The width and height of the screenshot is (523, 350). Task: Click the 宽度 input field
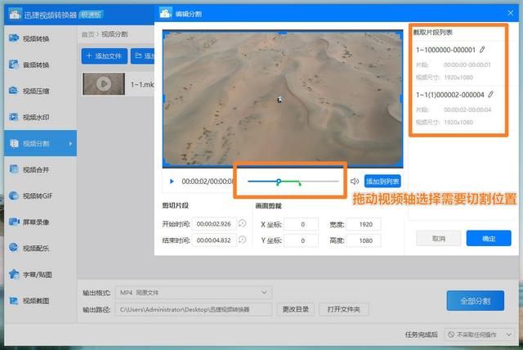pyautogui.click(x=364, y=224)
